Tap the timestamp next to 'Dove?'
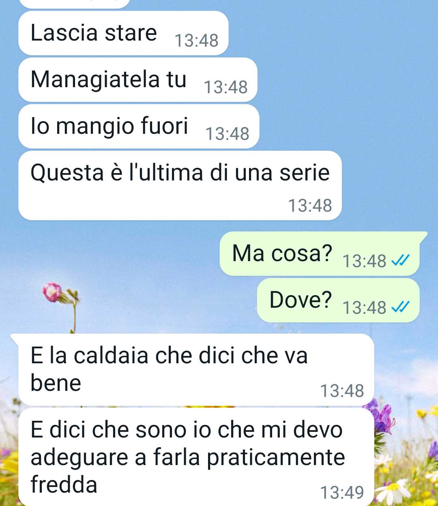 point(364,308)
